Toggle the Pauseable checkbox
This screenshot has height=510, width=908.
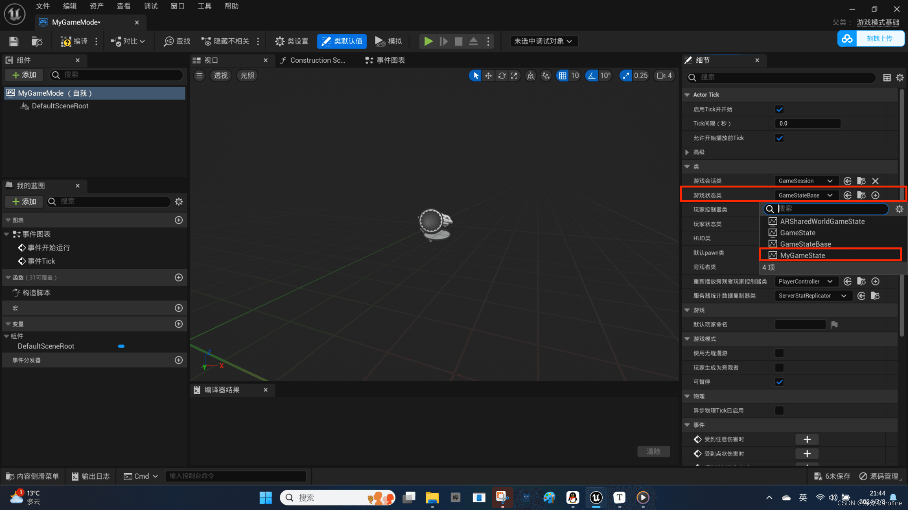pyautogui.click(x=779, y=382)
